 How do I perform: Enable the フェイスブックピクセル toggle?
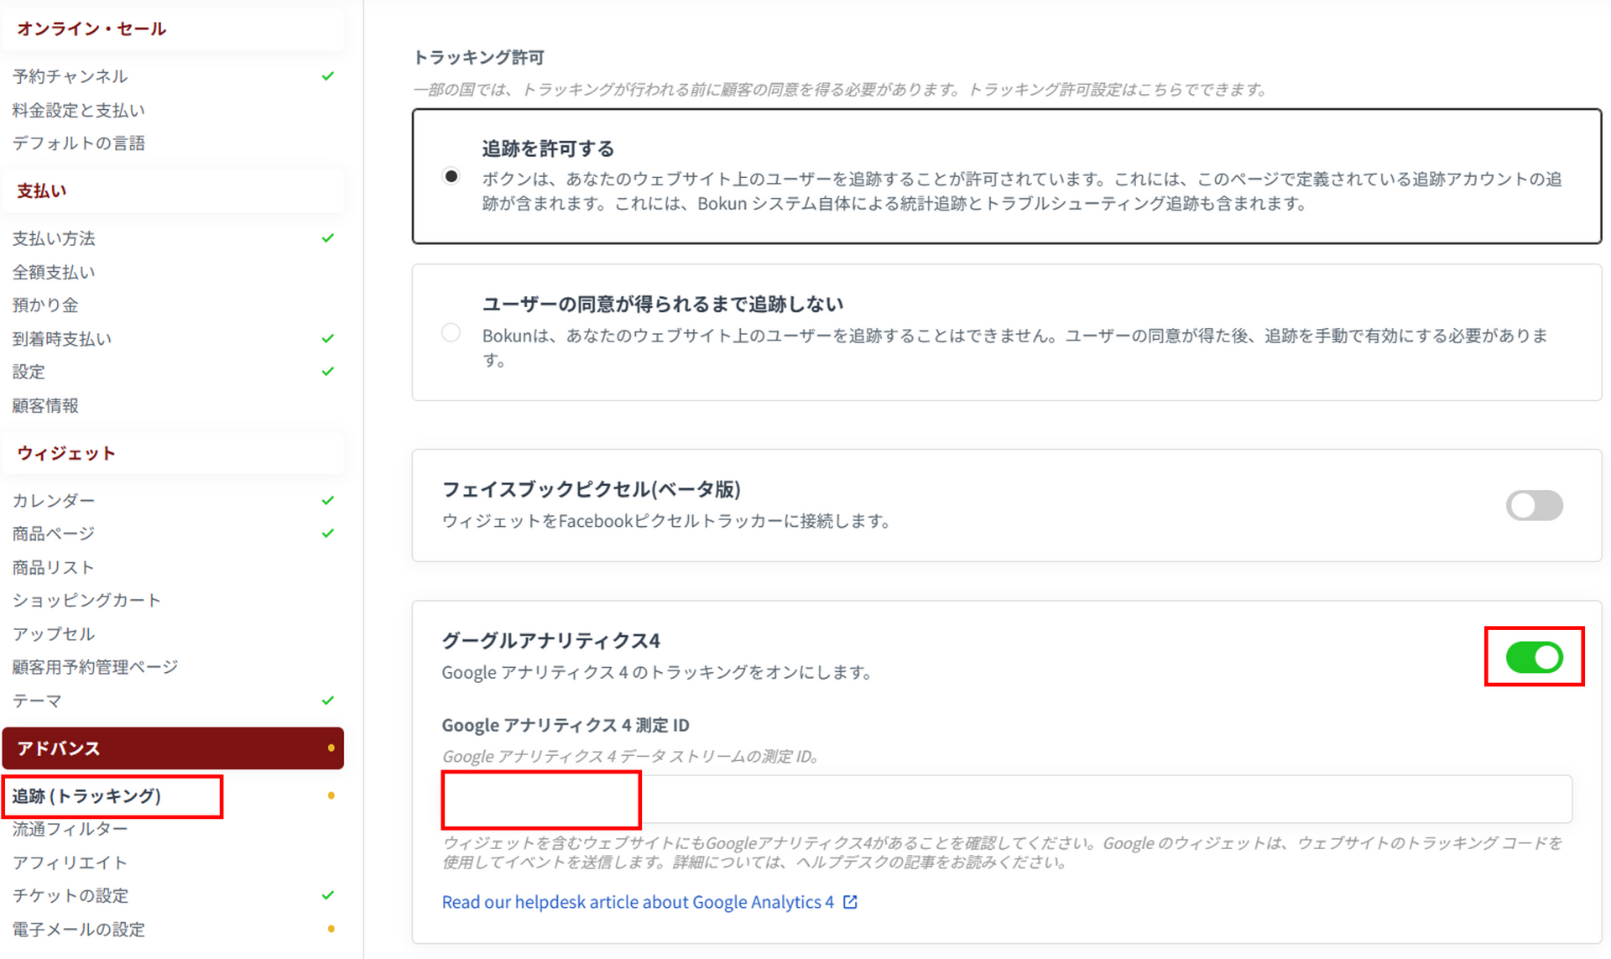pos(1534,505)
